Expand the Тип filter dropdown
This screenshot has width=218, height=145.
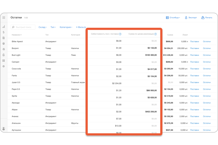coord(53,27)
